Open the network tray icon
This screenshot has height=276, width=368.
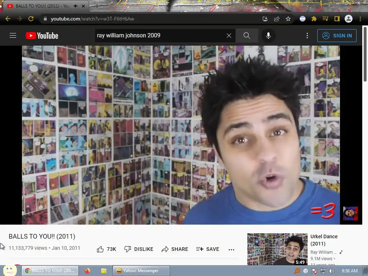[x=323, y=271]
